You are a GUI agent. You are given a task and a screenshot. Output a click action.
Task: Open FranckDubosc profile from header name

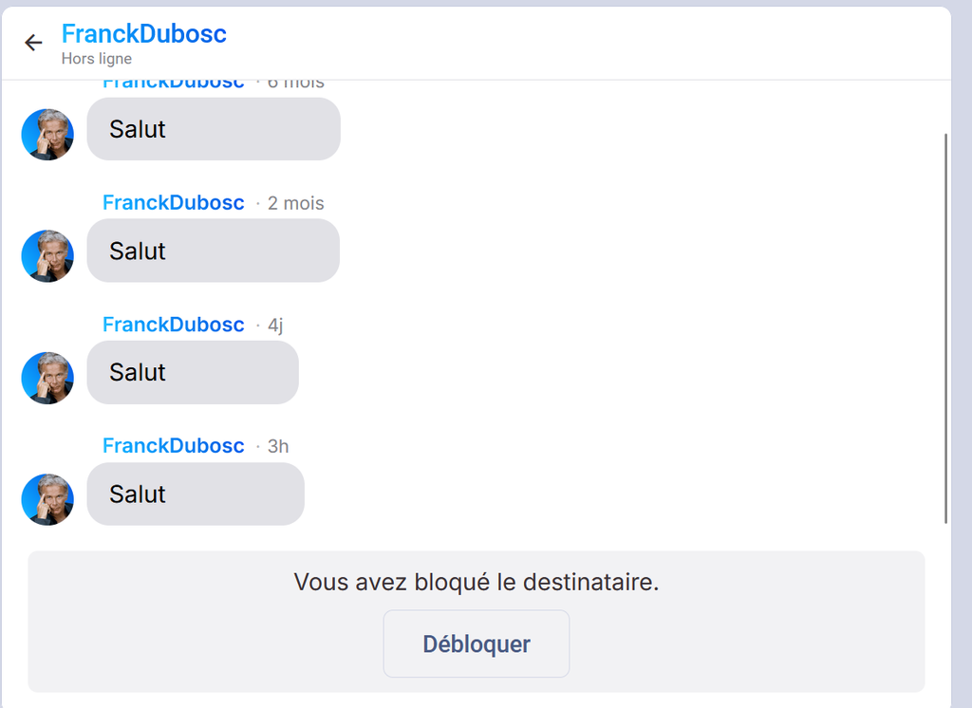click(x=144, y=33)
